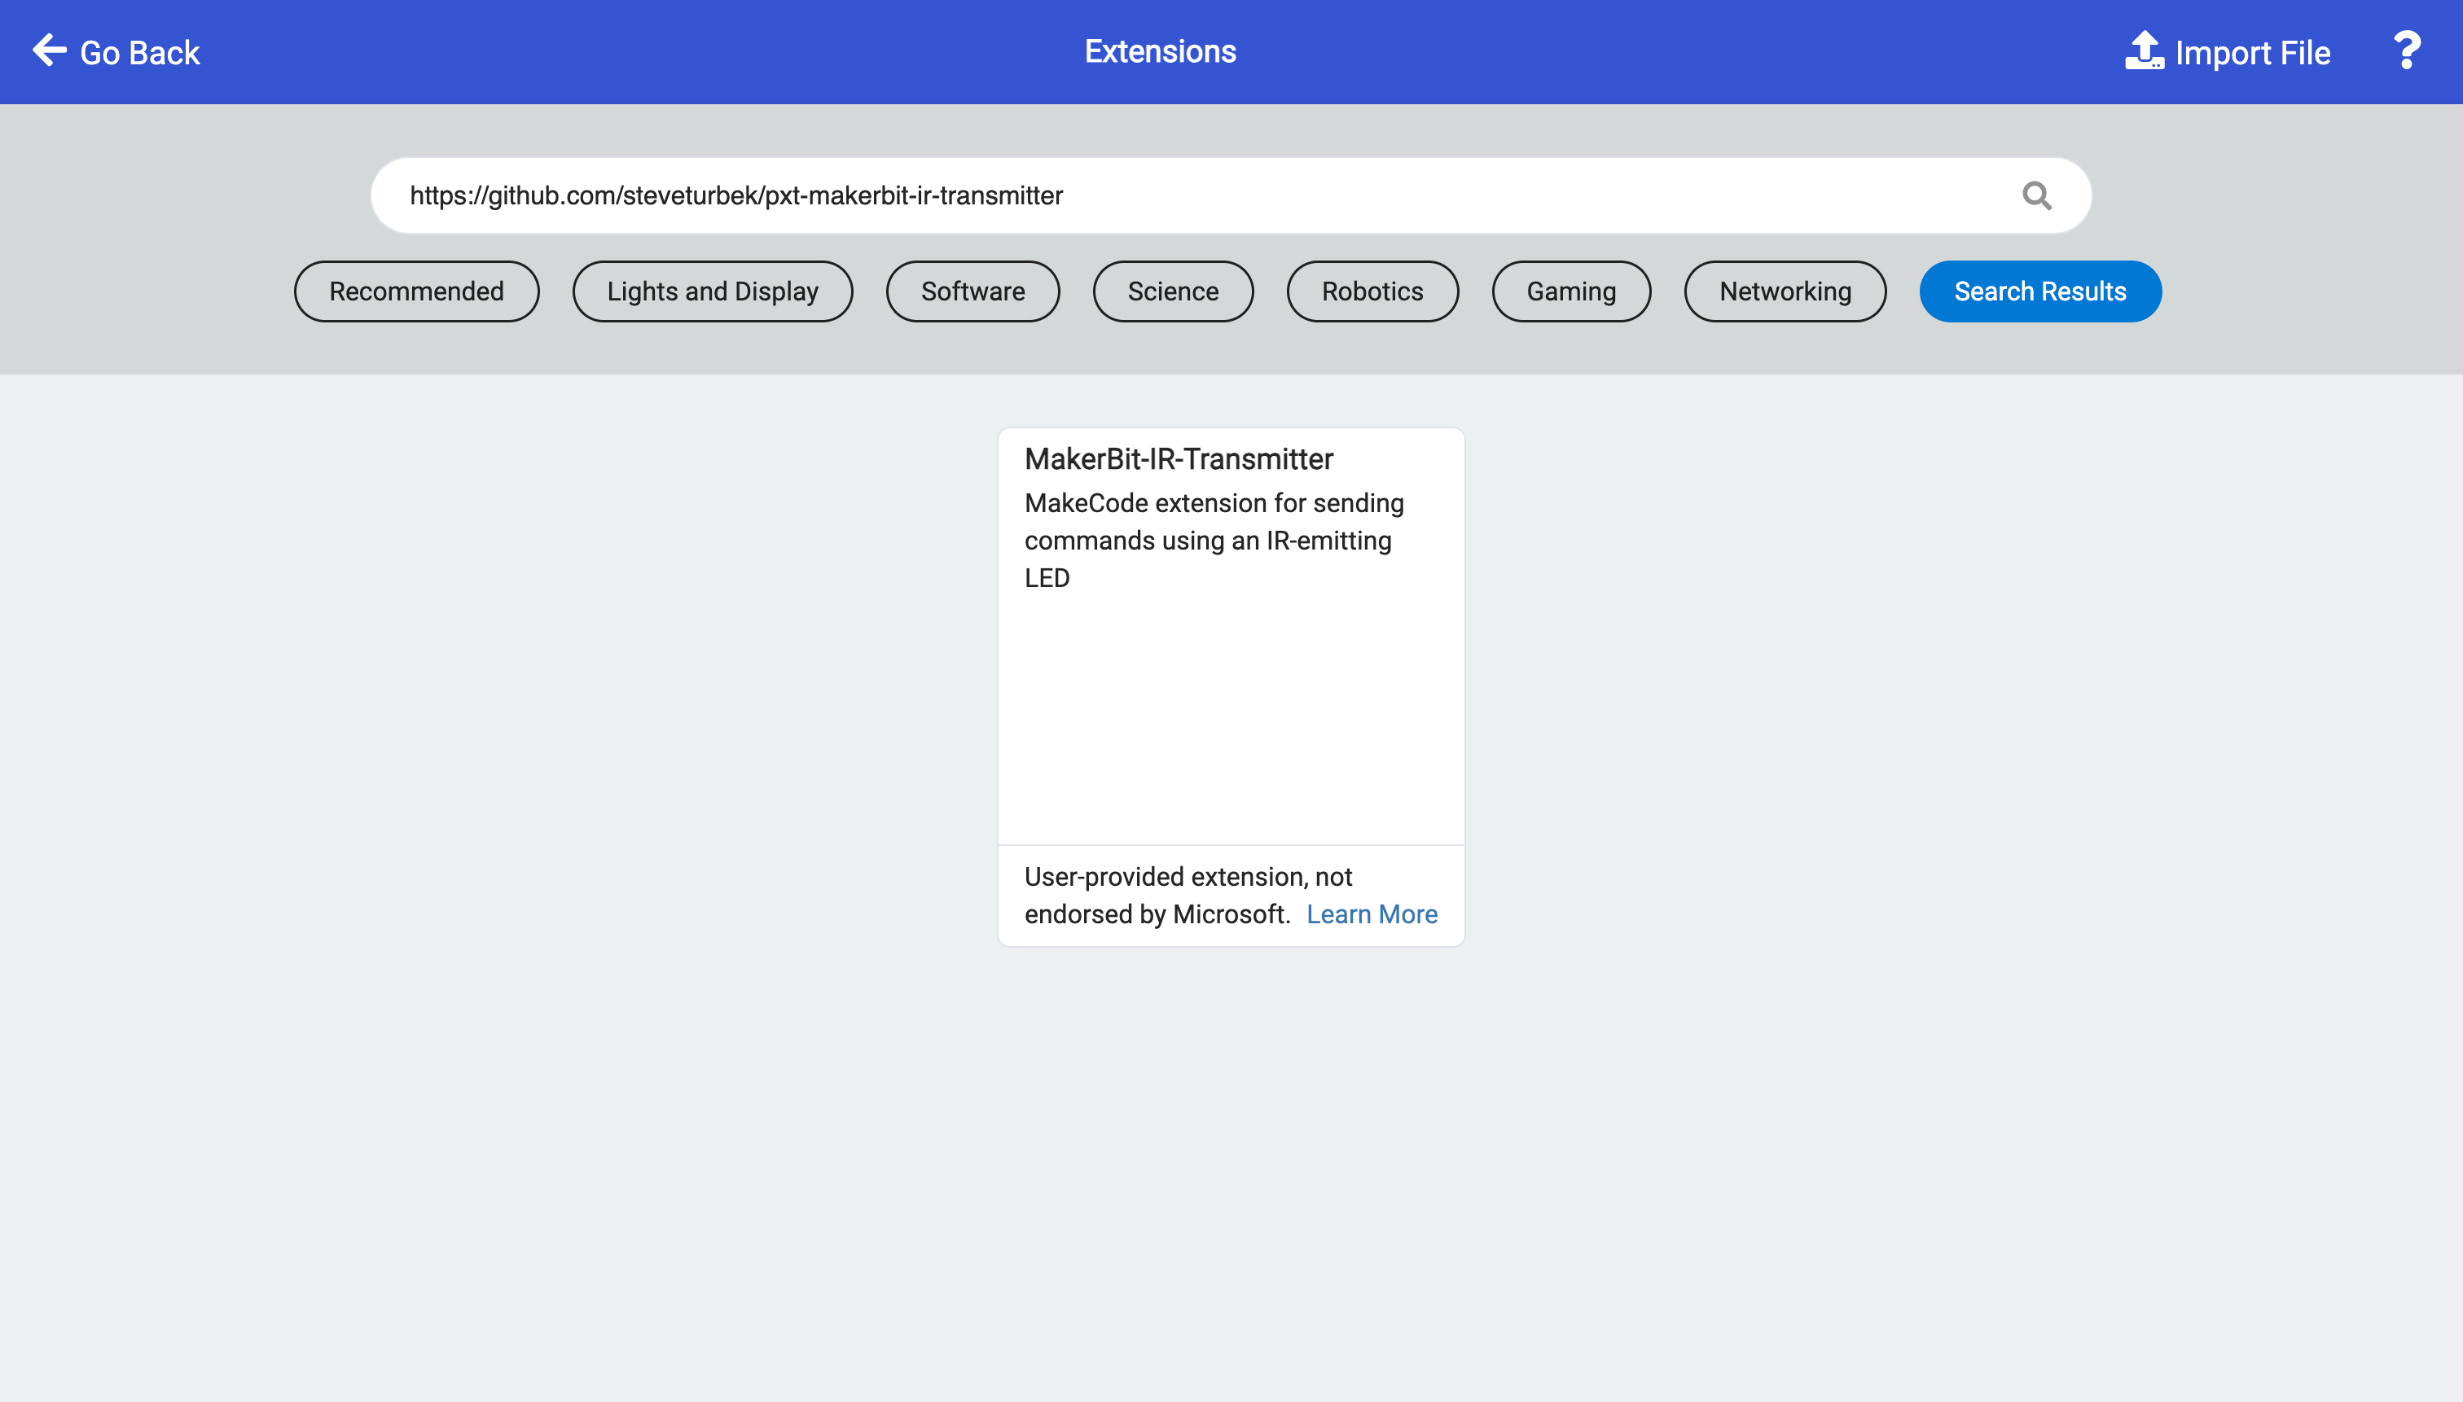Click the MakeCode extension description text
The width and height of the screenshot is (2463, 1402).
tap(1214, 540)
